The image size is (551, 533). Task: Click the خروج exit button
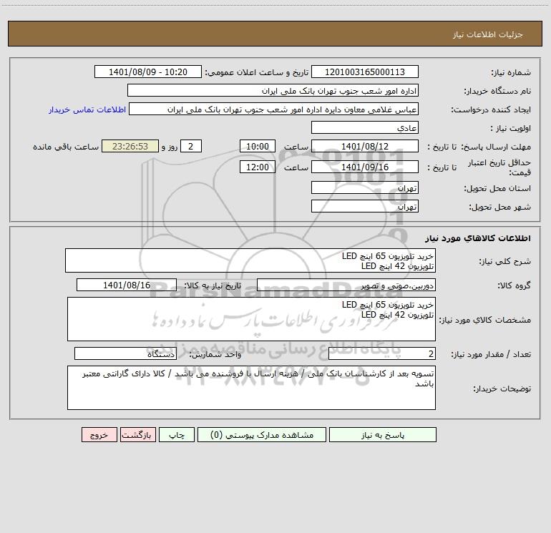click(99, 435)
